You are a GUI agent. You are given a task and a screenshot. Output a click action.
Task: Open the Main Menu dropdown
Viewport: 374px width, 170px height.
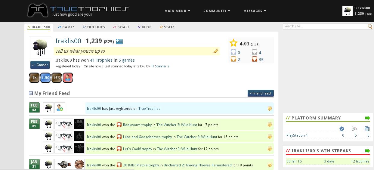coord(177,11)
